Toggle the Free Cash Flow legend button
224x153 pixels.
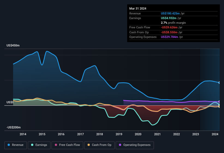(67, 145)
